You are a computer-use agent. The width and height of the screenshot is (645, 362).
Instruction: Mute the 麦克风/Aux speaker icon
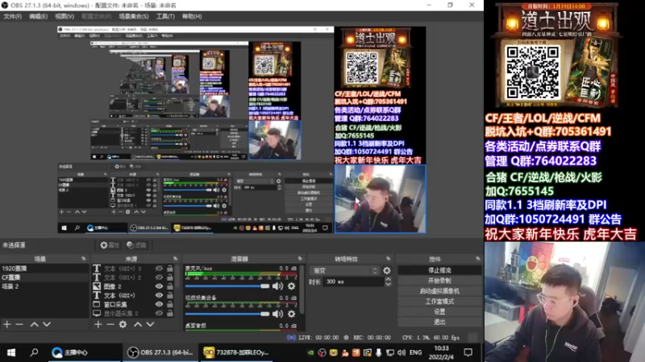coord(277,286)
